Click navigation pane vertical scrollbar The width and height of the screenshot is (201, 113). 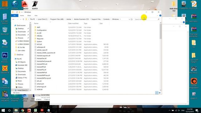tap(30, 47)
